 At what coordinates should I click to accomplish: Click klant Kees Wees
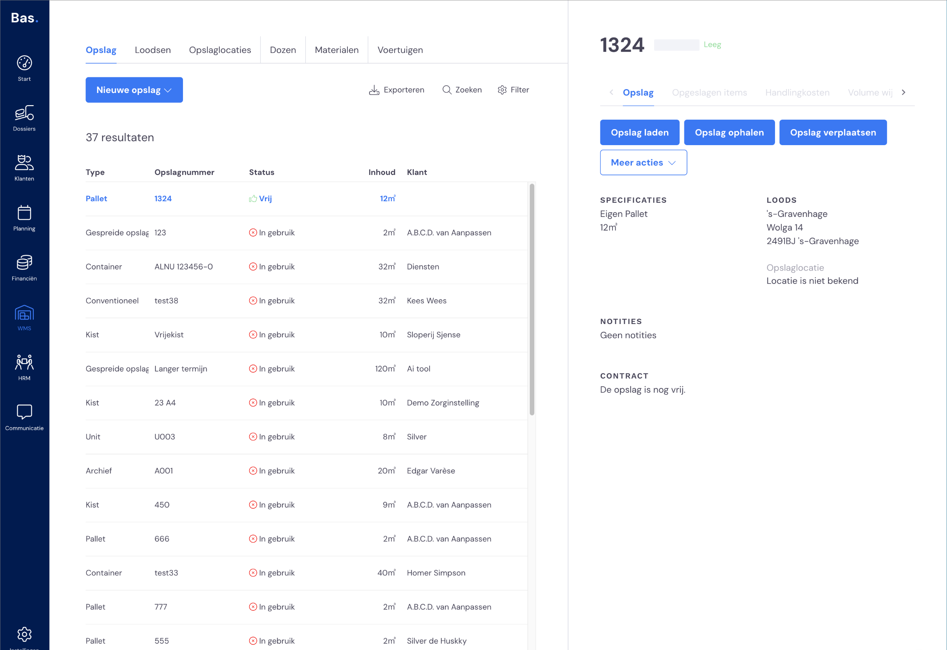click(x=427, y=300)
